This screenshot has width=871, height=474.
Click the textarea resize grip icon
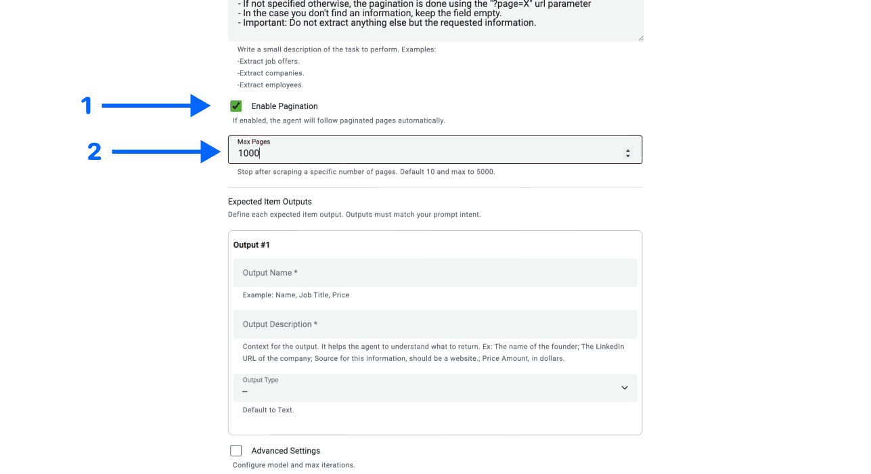639,39
